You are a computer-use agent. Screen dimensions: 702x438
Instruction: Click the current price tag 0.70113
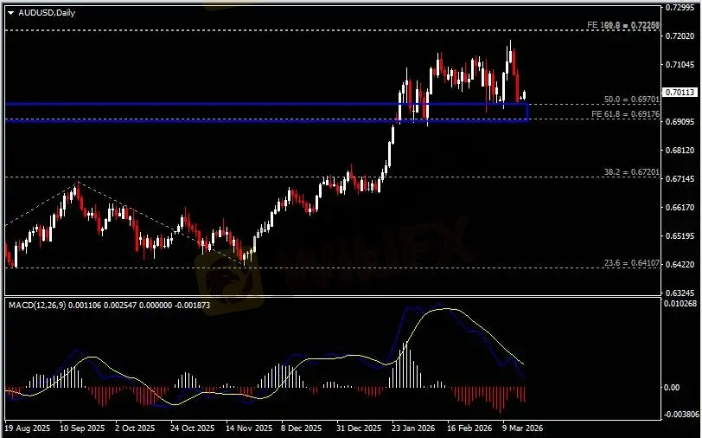[x=680, y=93]
